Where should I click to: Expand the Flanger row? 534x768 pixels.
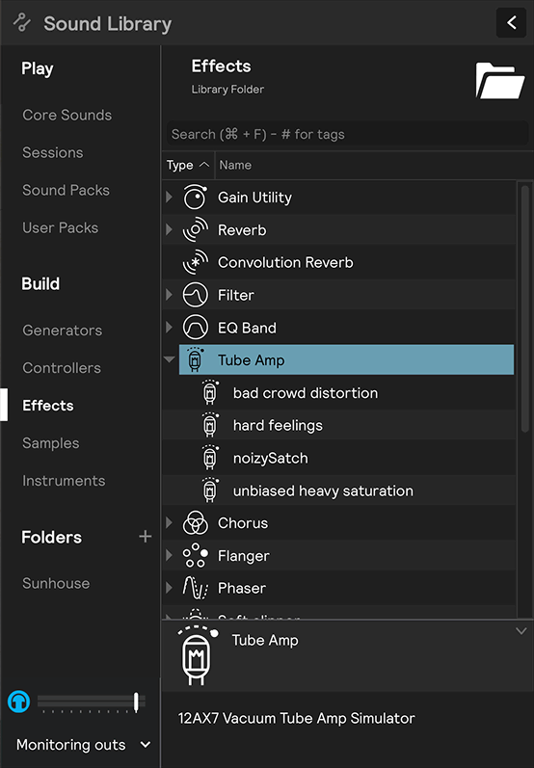(x=169, y=555)
